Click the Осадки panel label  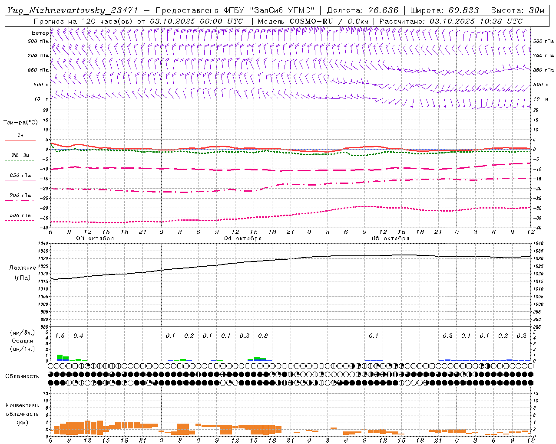click(23, 341)
